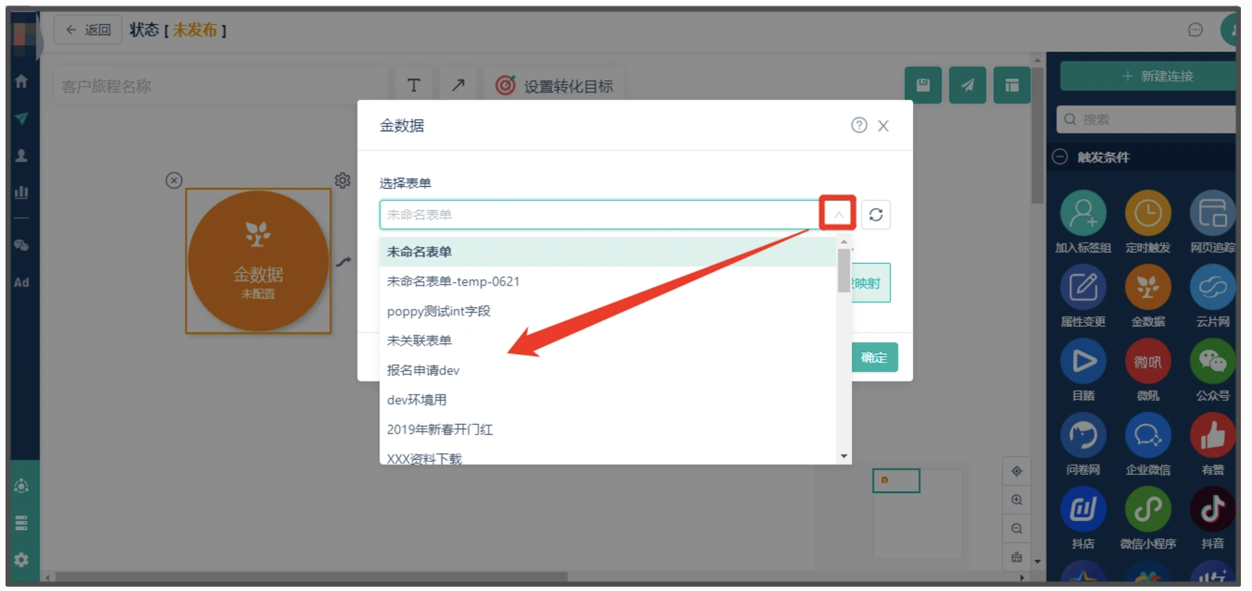
Task: Collapse the 触发条件 section
Action: pos(1060,157)
